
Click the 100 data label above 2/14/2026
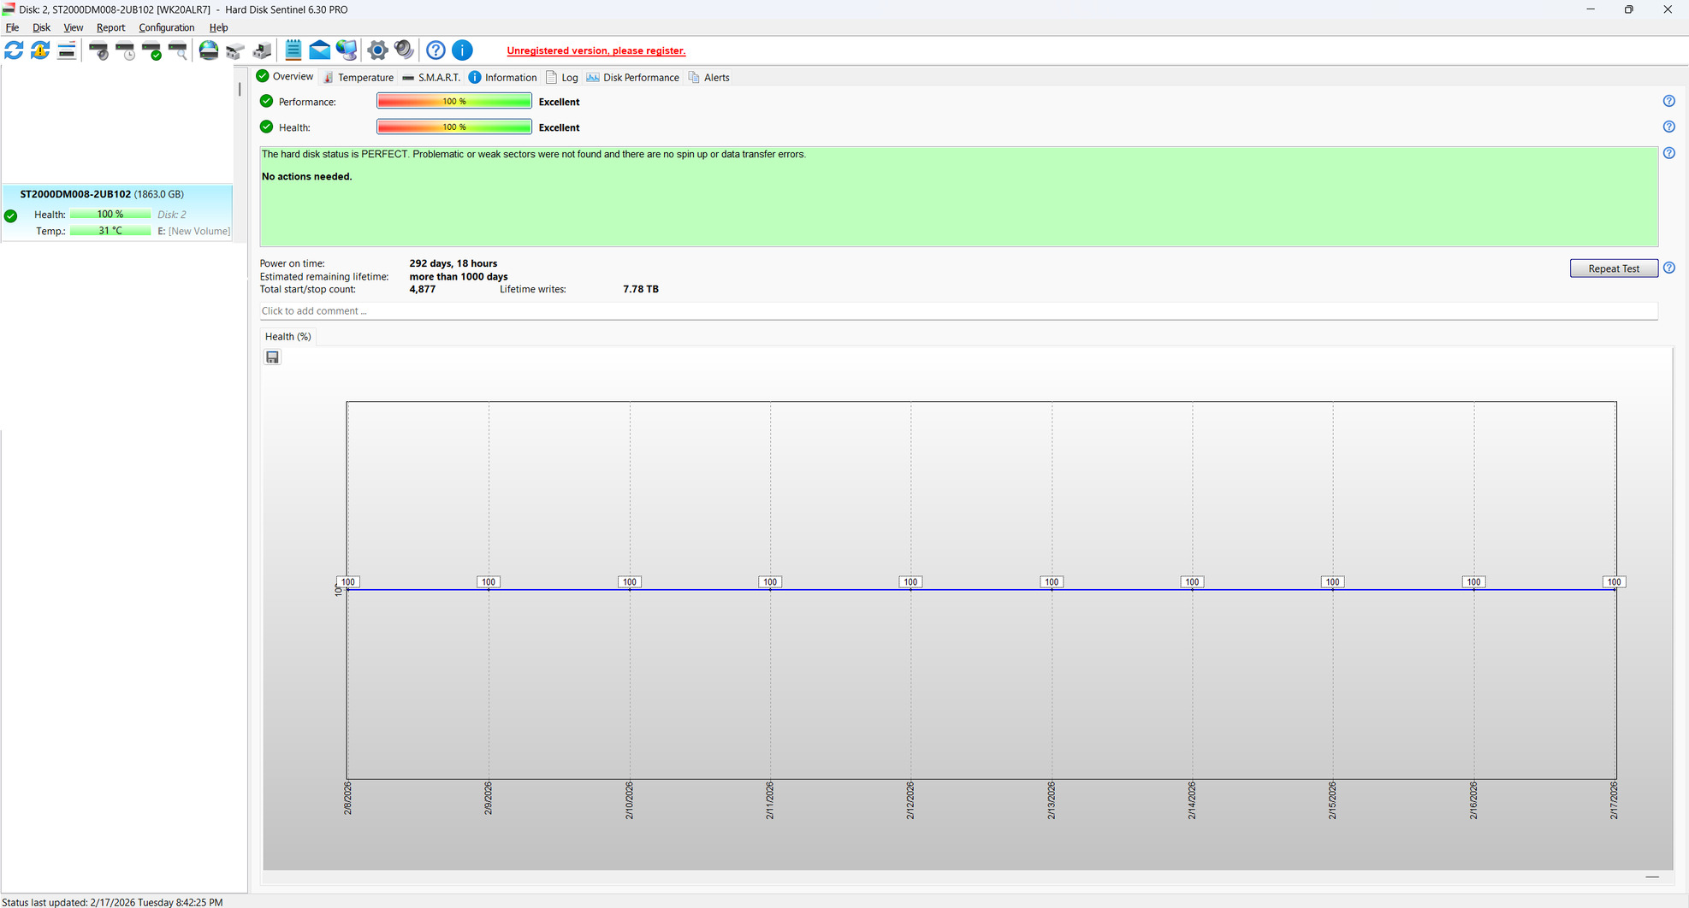(1192, 582)
